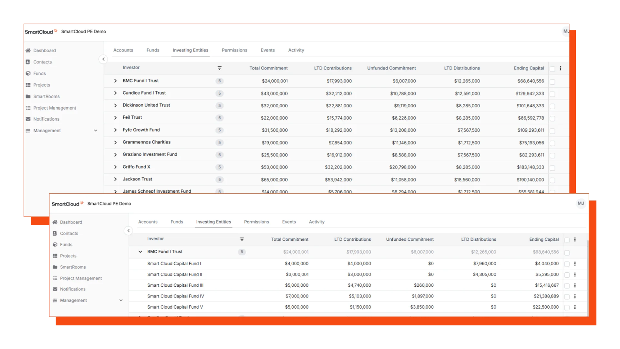Check the Candice Fund I Trust row checkbox
Image resolution: width=620 pixels, height=349 pixels.
tap(553, 94)
